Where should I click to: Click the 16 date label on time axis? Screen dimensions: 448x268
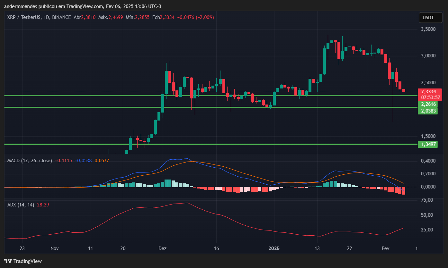(216, 248)
